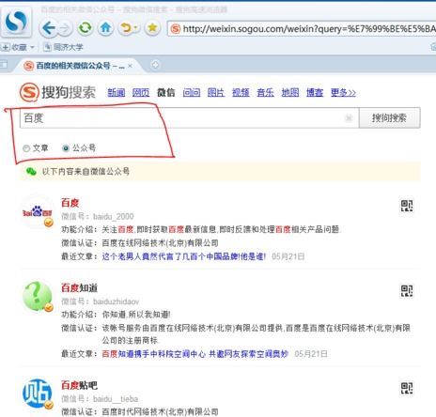Click the text baiduzhidaov
The image size is (436, 417).
116,301
